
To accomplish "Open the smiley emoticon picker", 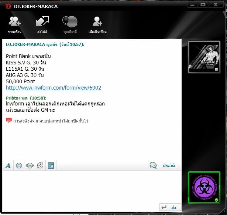I will [x=19, y=165].
